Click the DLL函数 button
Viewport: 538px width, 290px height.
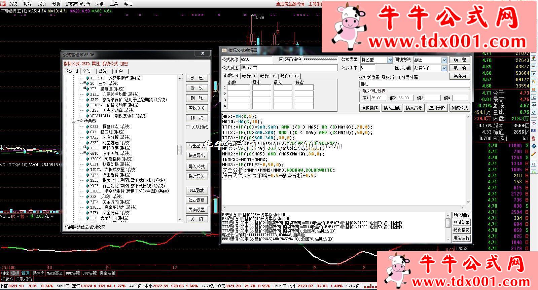tap(197, 190)
